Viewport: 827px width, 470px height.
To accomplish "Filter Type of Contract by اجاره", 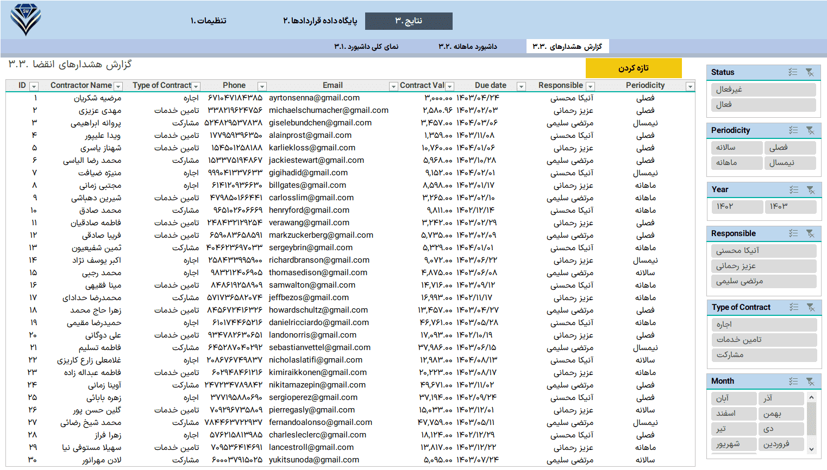I will [x=764, y=324].
